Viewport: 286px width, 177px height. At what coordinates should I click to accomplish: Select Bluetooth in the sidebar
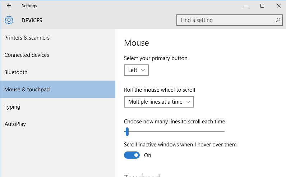point(16,72)
